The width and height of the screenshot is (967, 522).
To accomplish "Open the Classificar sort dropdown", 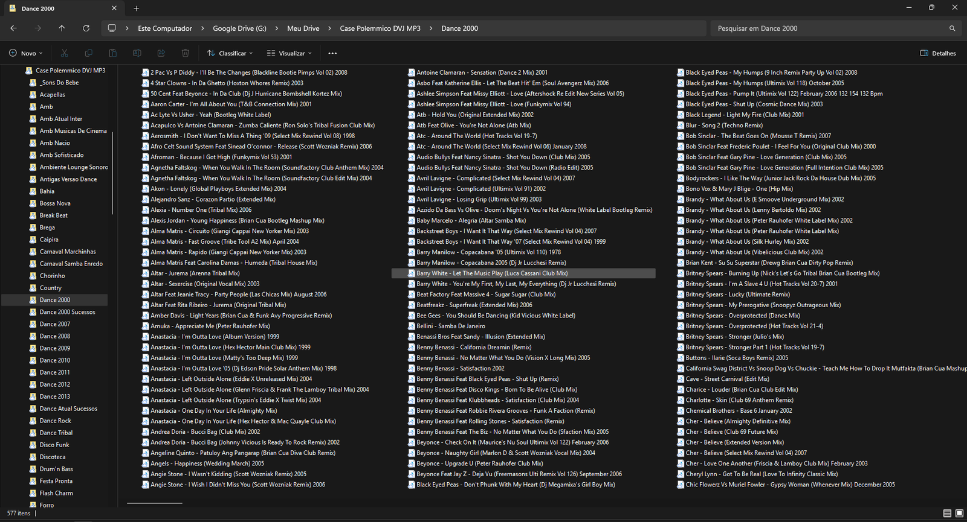I will (230, 53).
